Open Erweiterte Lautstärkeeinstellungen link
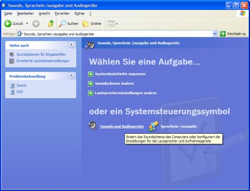The image size is (250, 191). coord(43,61)
